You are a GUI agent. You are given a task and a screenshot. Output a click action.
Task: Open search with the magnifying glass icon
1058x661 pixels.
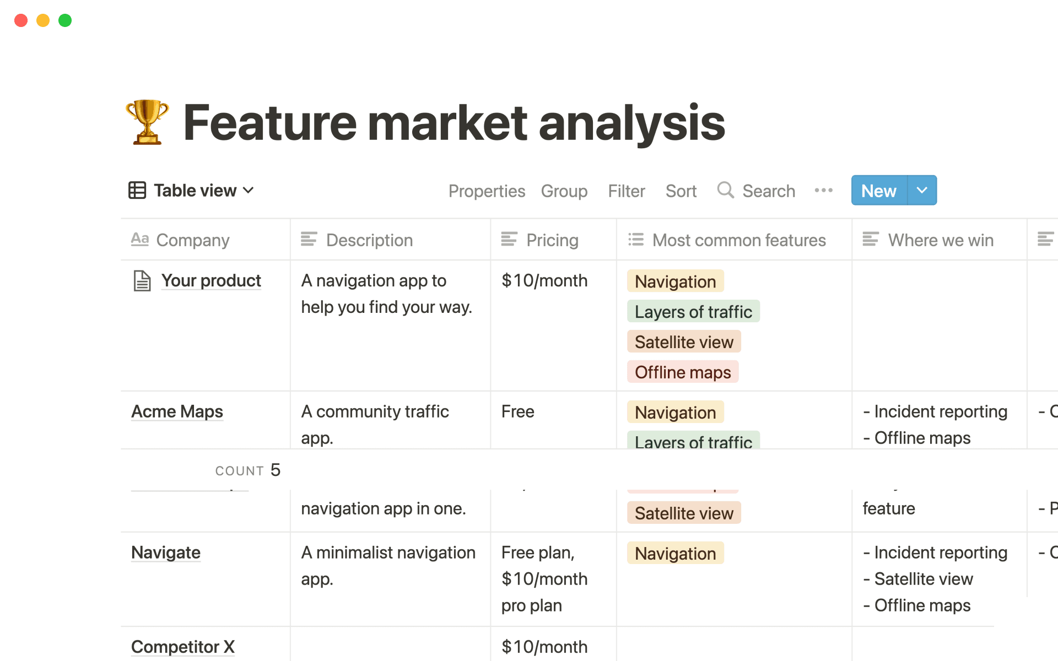tap(725, 190)
